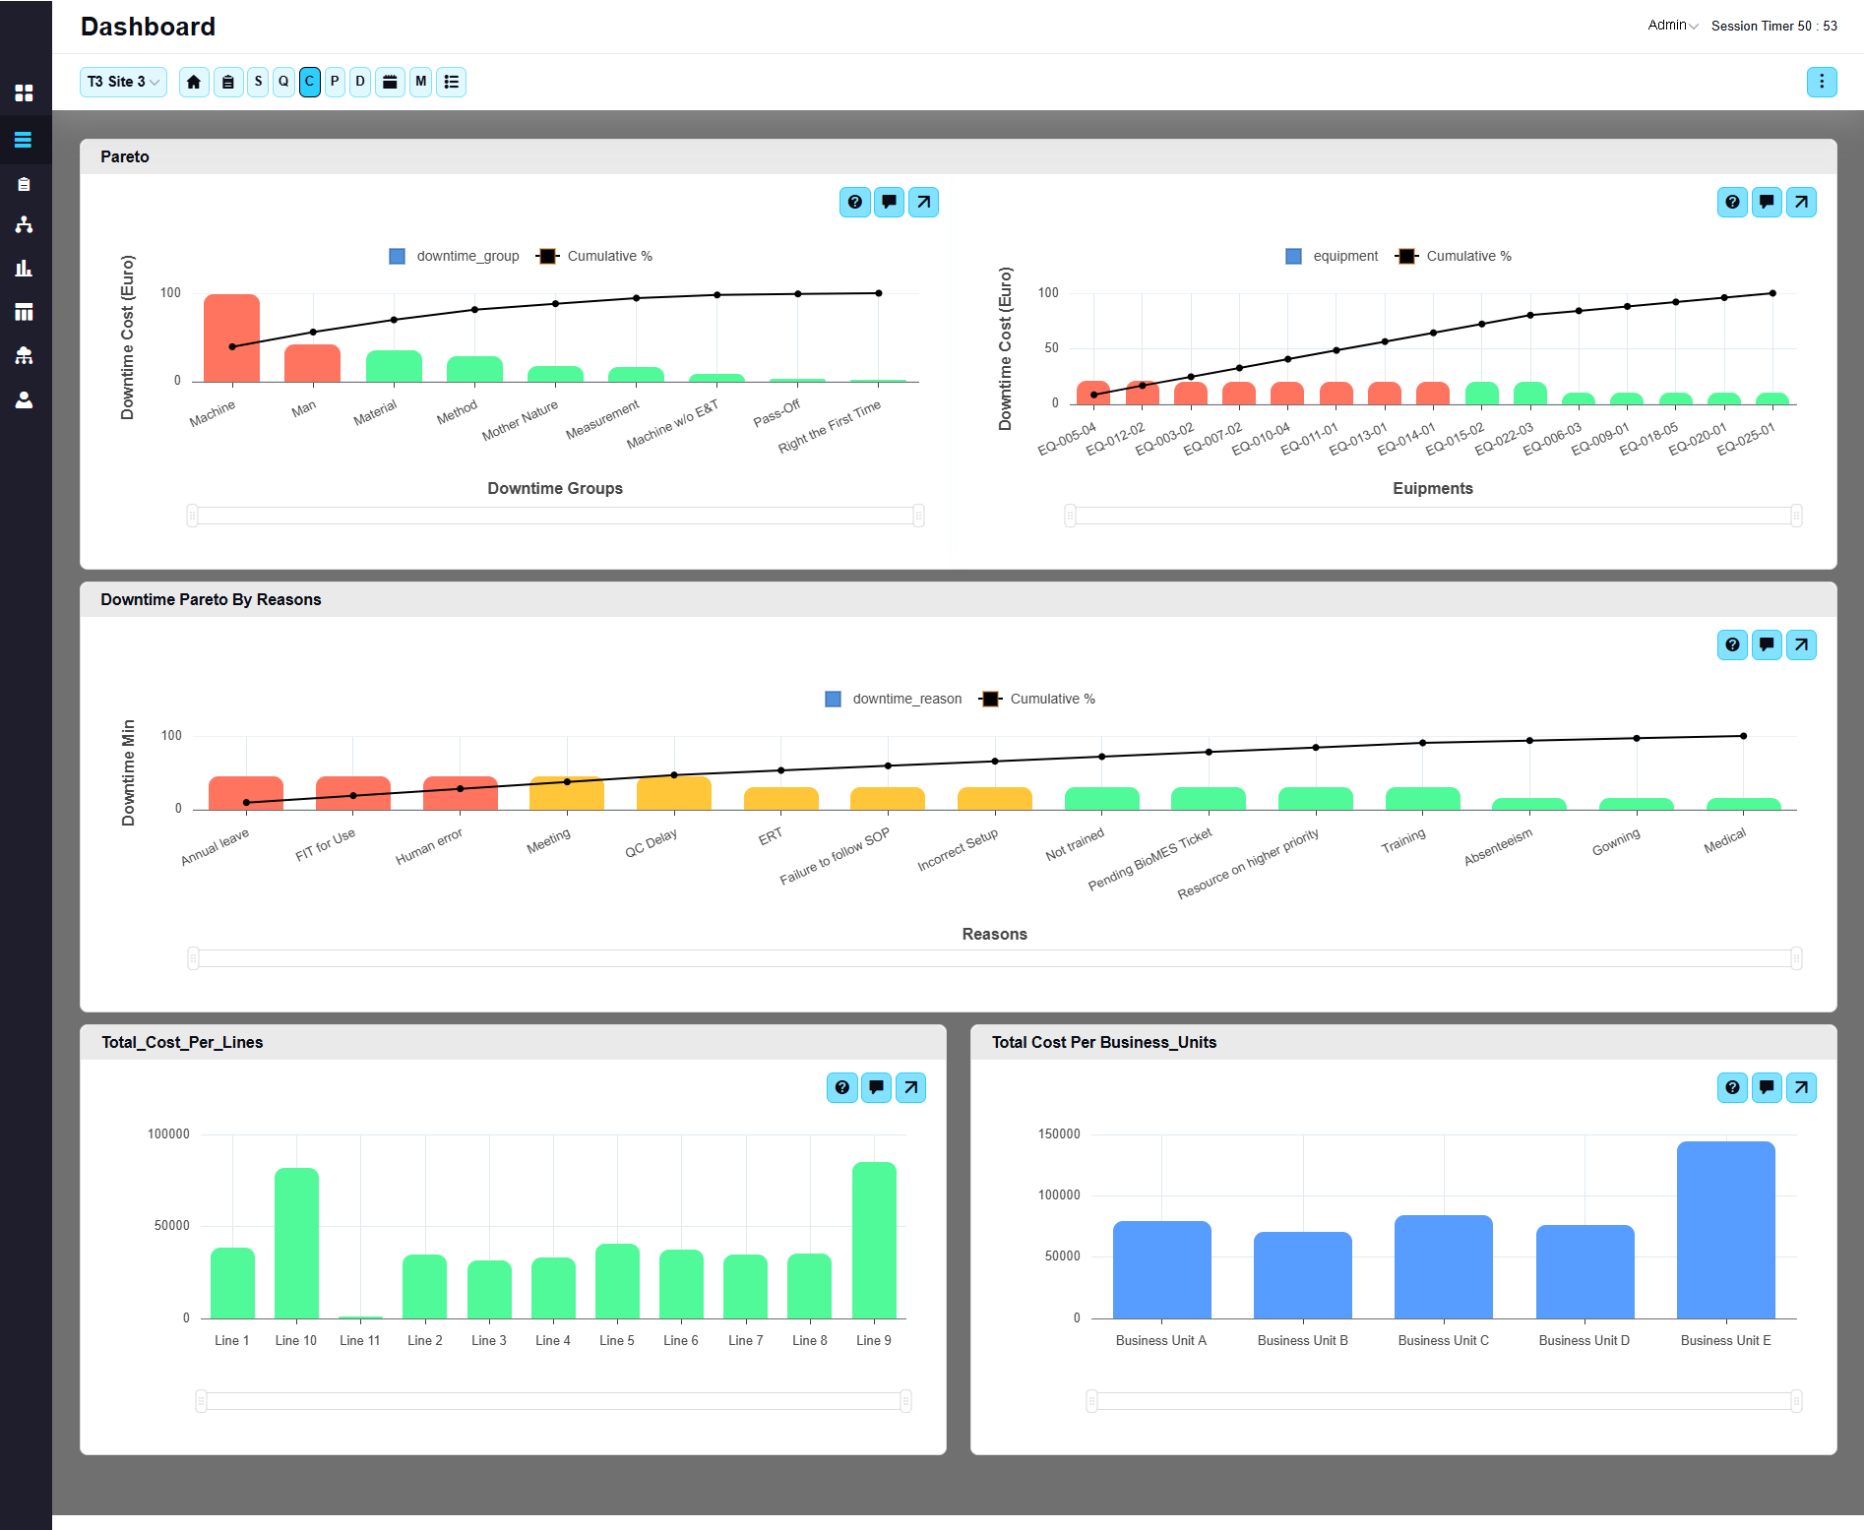Open comments on Downtime Groups chart

click(890, 202)
